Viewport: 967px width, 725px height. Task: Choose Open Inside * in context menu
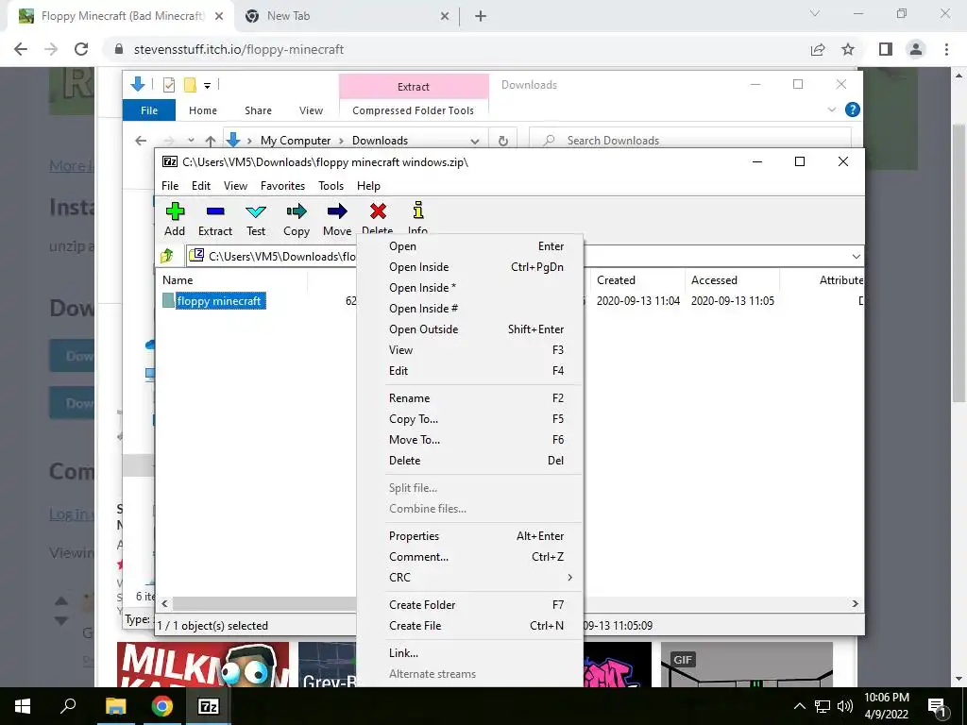pos(470,288)
